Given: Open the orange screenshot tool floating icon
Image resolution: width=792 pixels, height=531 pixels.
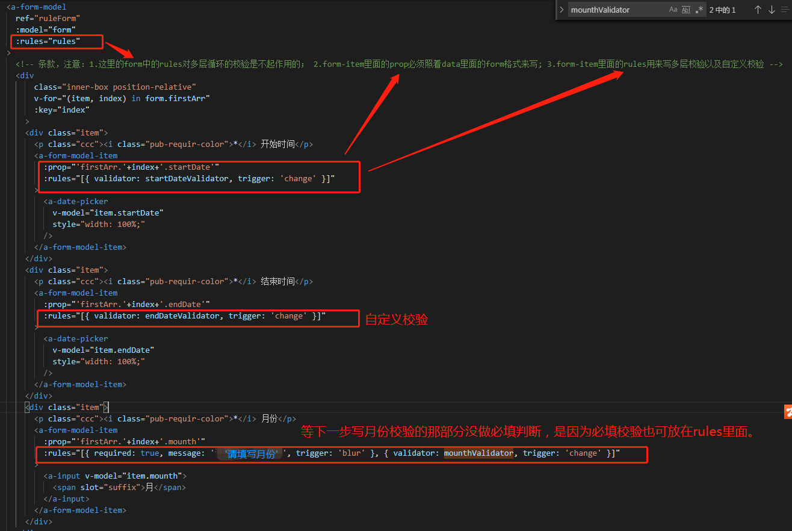Looking at the screenshot, I should coord(787,411).
